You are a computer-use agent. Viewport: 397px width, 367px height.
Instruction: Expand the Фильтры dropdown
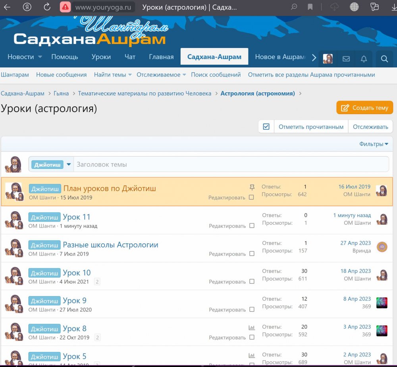[x=374, y=144]
